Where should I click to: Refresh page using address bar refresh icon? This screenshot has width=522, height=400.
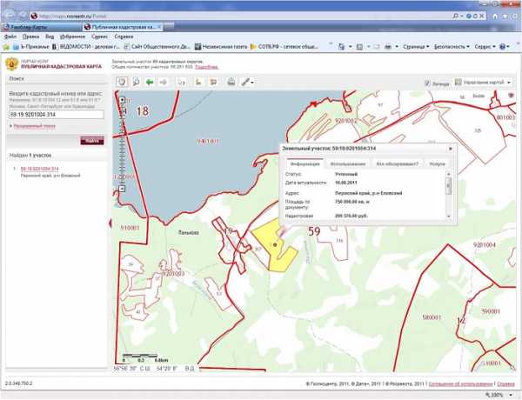coord(475,16)
